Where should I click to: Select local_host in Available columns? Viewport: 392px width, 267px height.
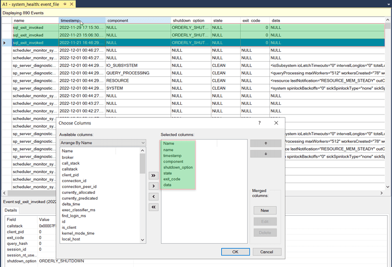(x=71, y=239)
